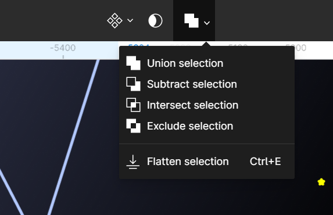The width and height of the screenshot is (333, 215).
Task: Toggle the Use as mask icon
Action: tap(155, 20)
